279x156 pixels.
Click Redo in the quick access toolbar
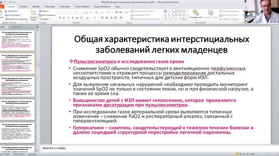10,2
